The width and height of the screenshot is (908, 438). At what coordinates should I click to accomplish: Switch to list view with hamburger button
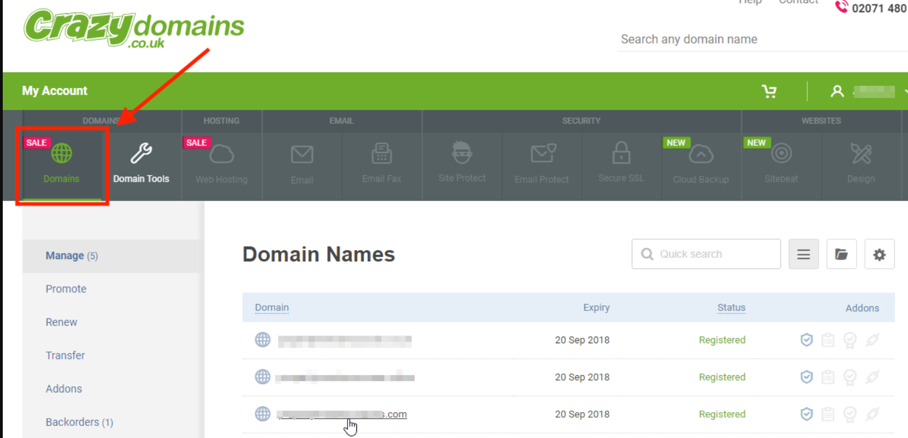pyautogui.click(x=804, y=254)
